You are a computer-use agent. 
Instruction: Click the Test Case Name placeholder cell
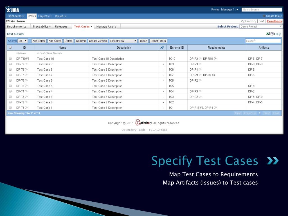click(62, 53)
